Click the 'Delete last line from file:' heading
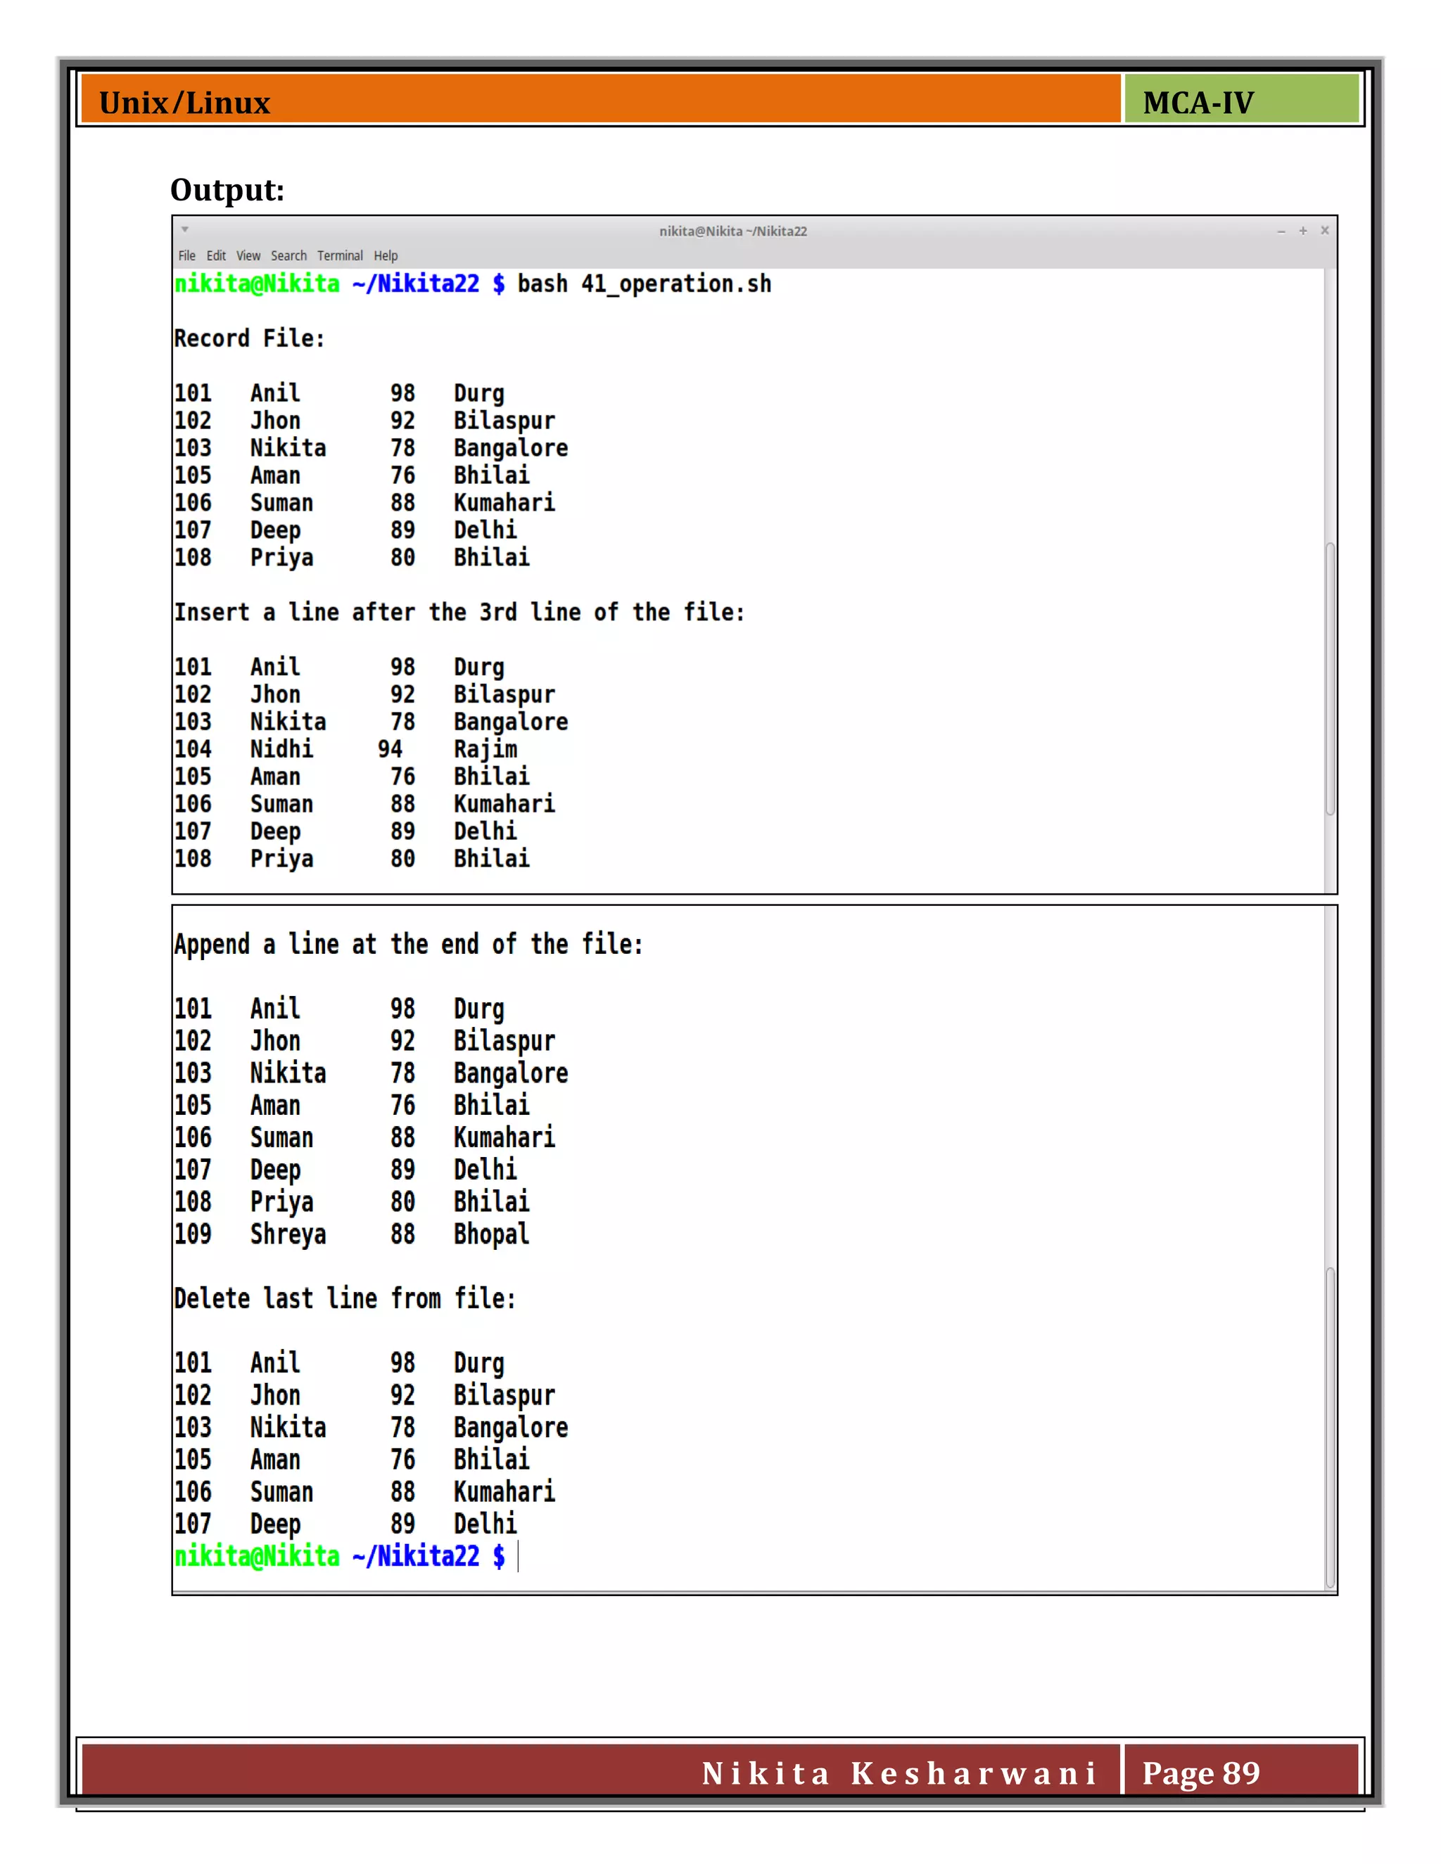The width and height of the screenshot is (1441, 1864). (x=345, y=1298)
